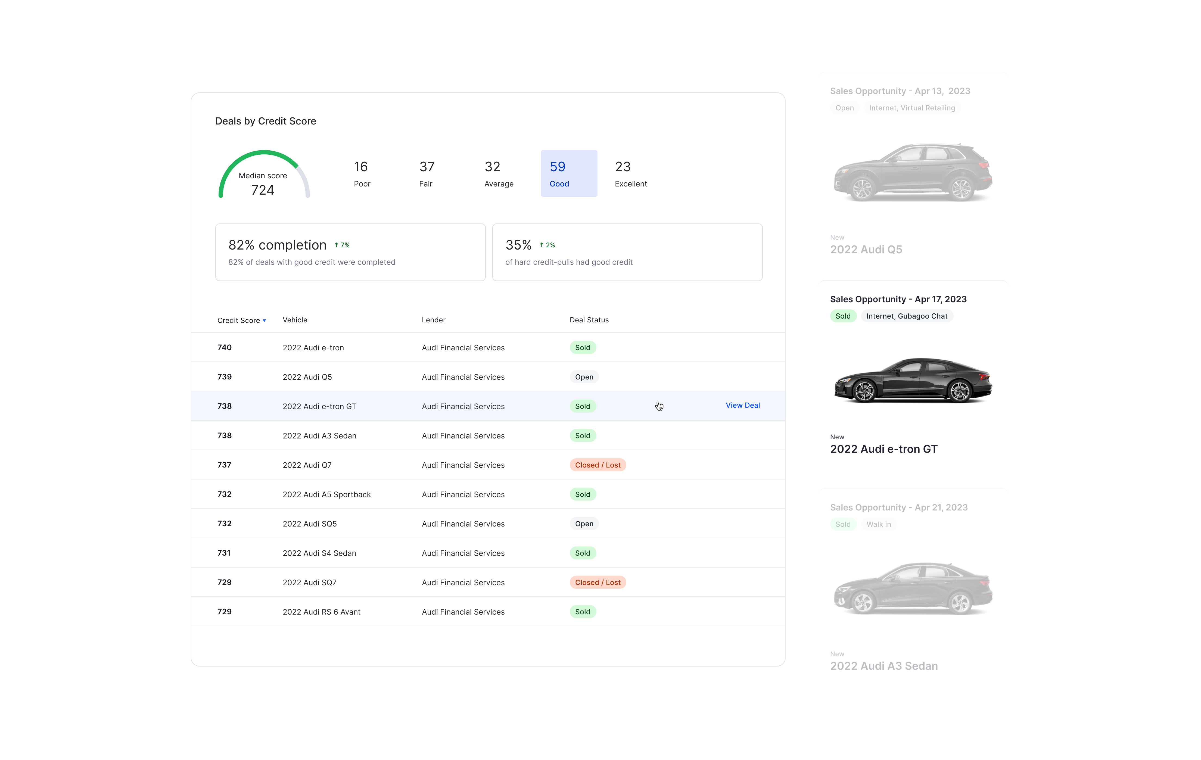Click credit score 739 cell

tap(225, 377)
